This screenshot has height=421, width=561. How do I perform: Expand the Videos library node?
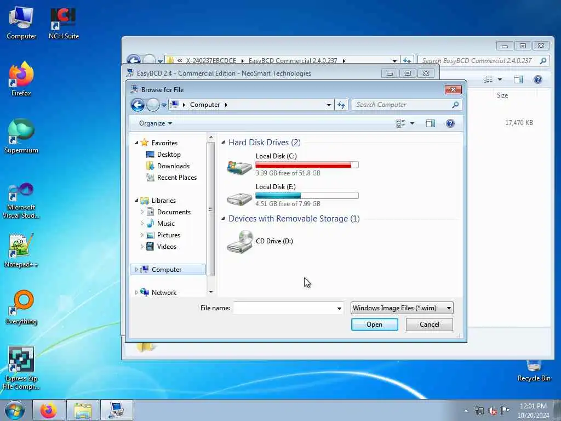(142, 247)
